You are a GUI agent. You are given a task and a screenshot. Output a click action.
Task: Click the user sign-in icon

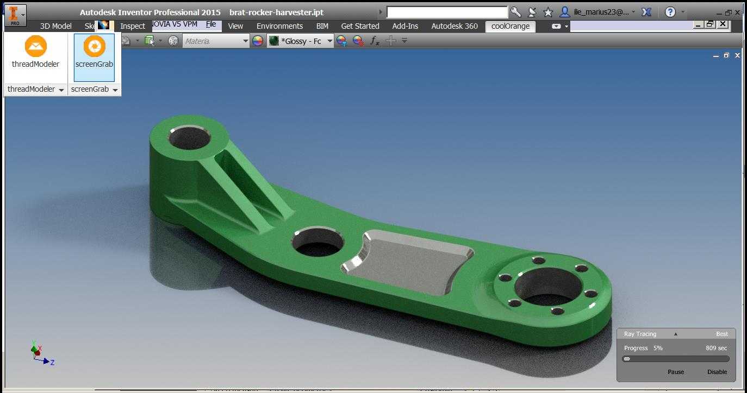point(565,12)
